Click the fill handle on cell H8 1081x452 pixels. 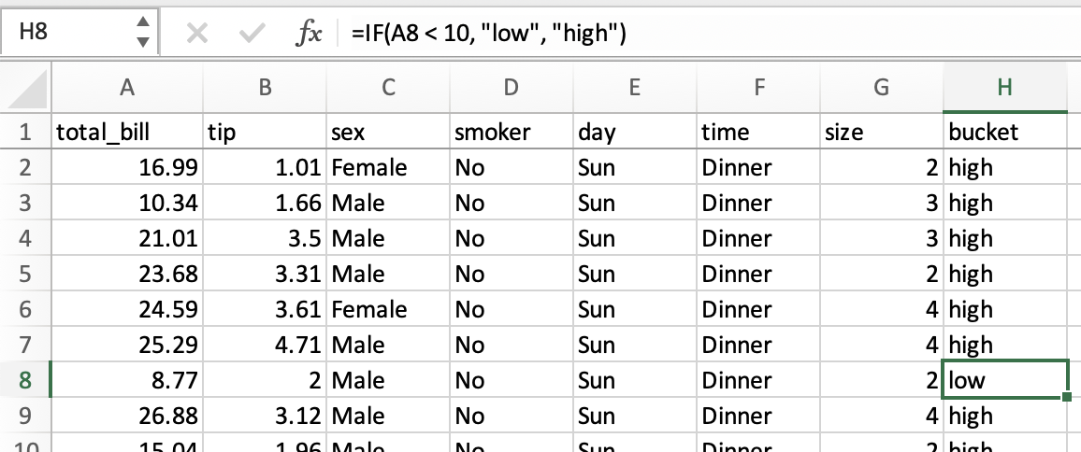coord(1067,397)
